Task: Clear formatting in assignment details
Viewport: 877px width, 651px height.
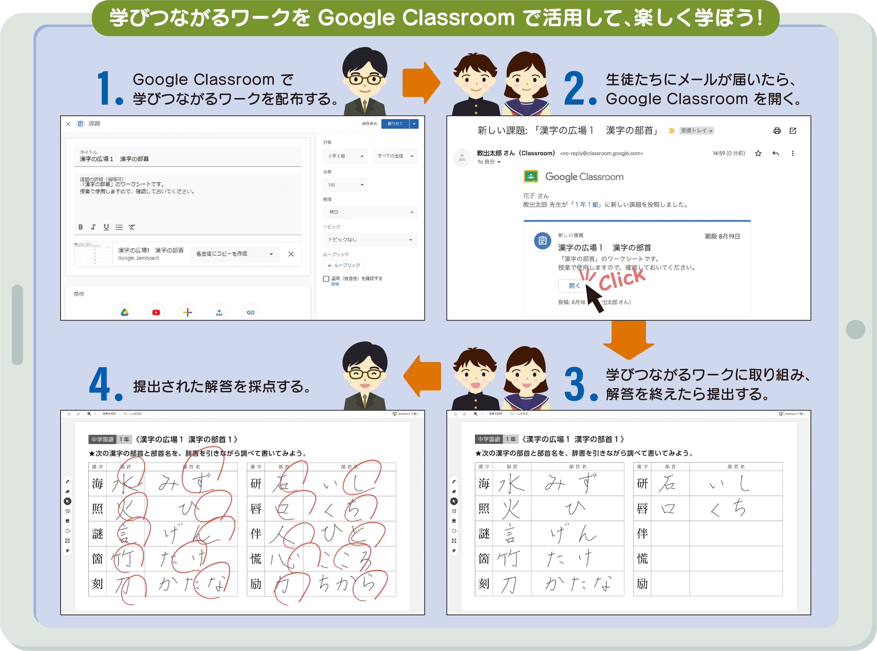Action: coord(132,227)
